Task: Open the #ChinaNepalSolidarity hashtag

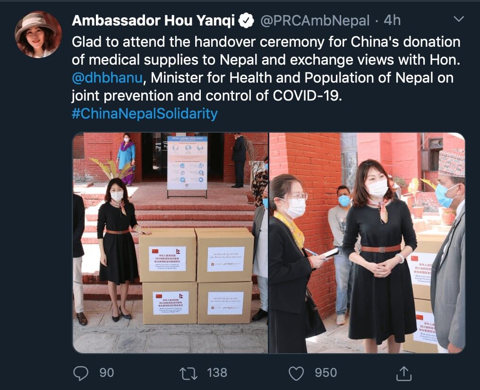Action: tap(145, 113)
